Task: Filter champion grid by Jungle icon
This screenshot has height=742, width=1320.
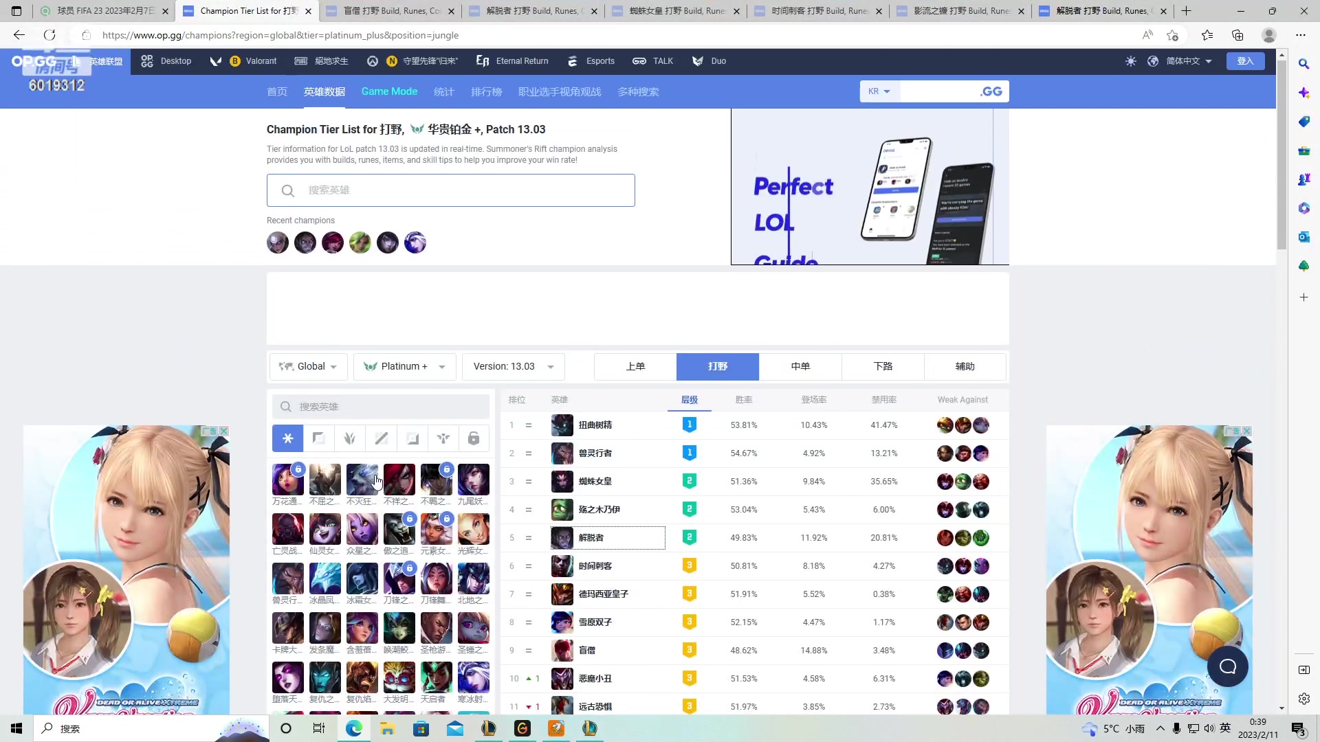Action: tap(350, 438)
